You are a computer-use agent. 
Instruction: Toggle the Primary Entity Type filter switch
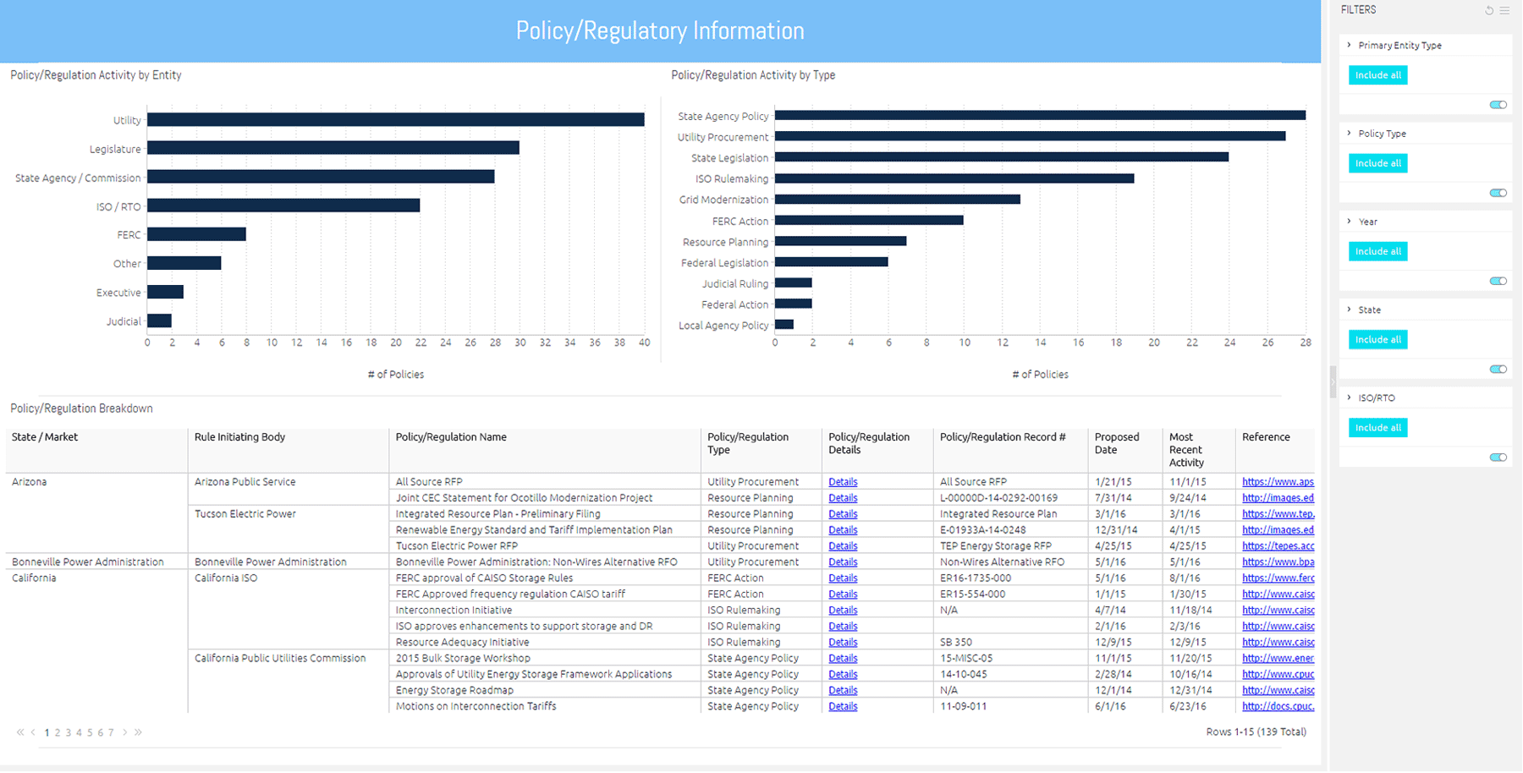click(1498, 105)
